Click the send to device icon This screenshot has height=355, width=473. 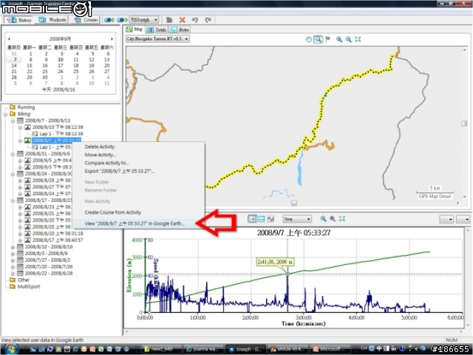click(x=109, y=20)
